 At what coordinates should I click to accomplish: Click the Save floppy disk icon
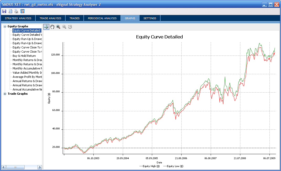click(4, 11)
